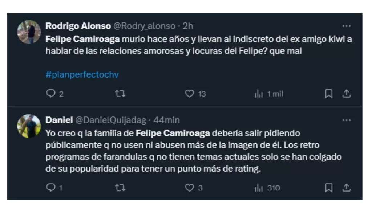This screenshot has height=209, width=372.
Task: Open the #planperfectochv hashtag
Action: tap(82, 75)
